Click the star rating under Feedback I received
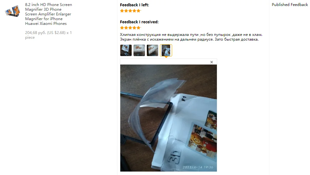The width and height of the screenshot is (310, 175). 130,28
